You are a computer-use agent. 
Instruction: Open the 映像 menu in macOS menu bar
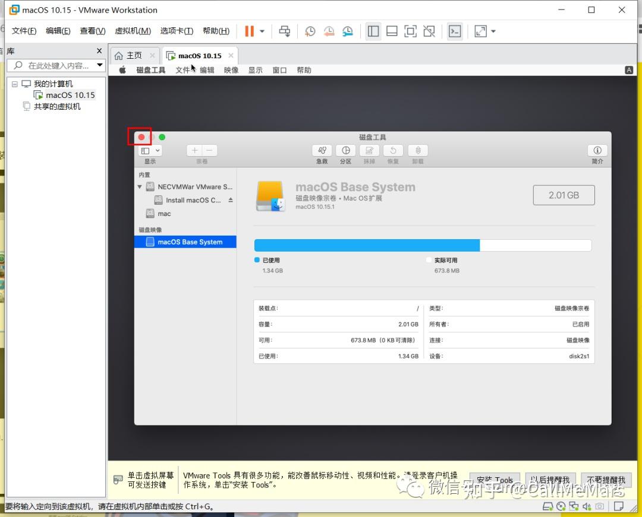coord(231,70)
